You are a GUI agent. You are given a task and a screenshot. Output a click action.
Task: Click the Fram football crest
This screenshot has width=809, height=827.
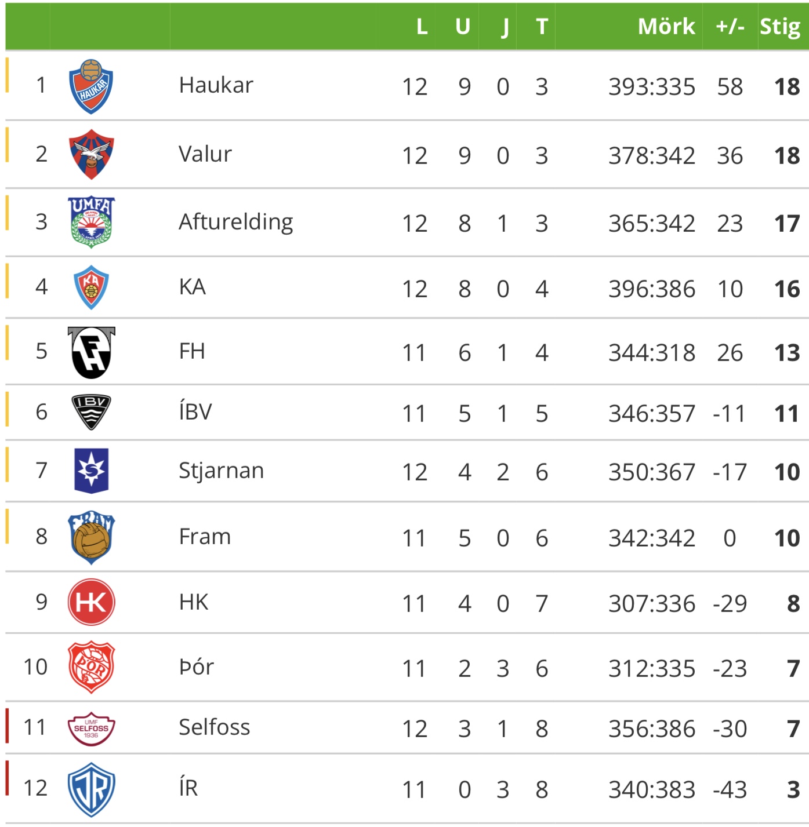[x=91, y=537]
